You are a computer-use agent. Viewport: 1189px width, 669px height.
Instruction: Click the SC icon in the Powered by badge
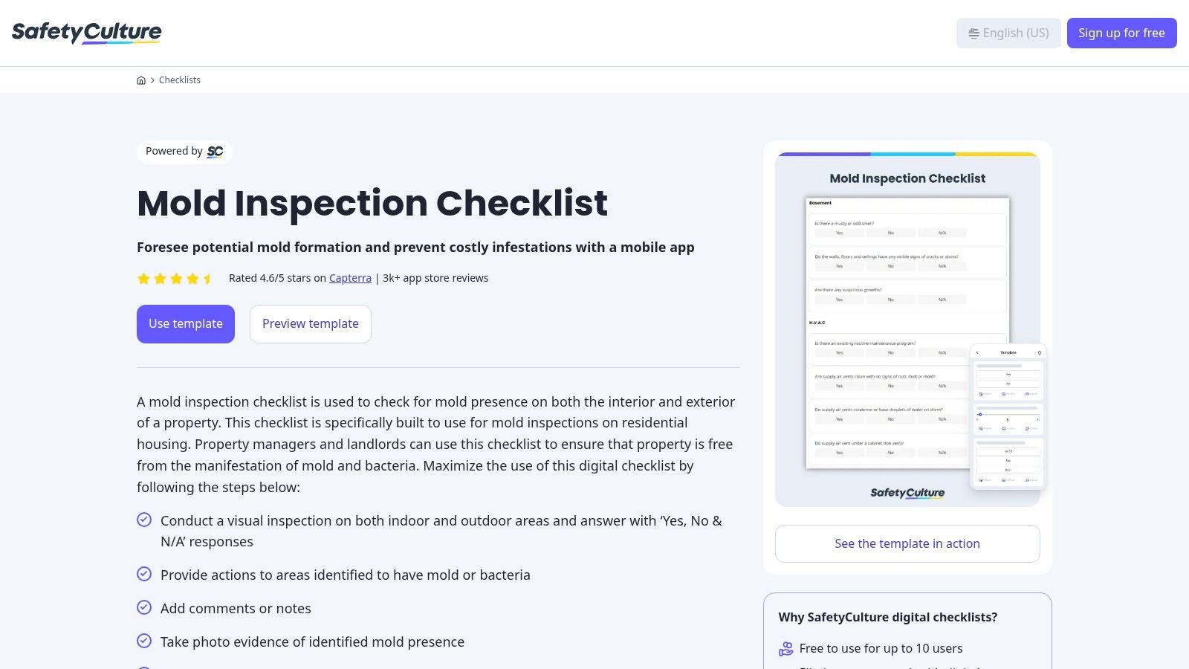point(215,152)
